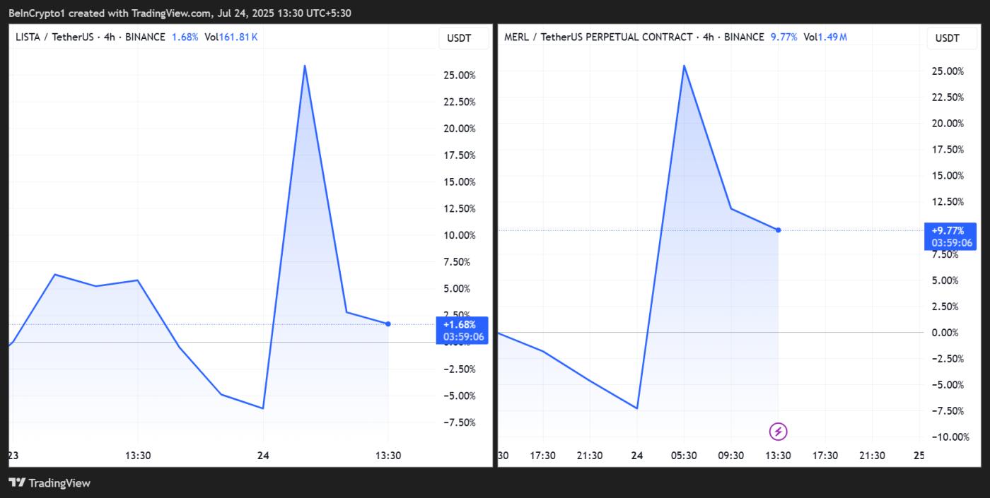Click the '25' date label on MERL time axis
The height and width of the screenshot is (498, 990).
[x=919, y=456]
